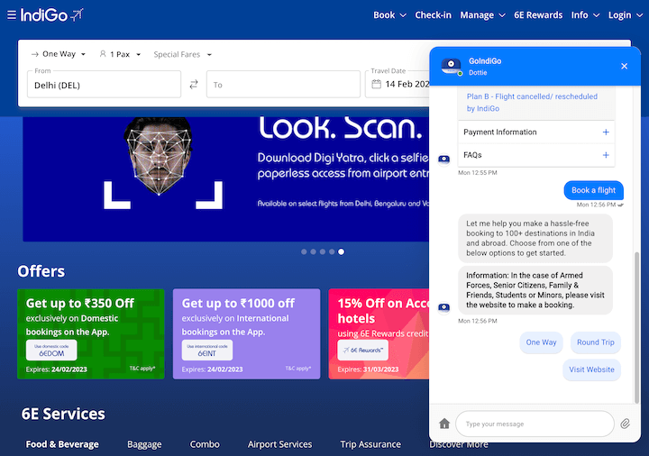Select third carousel dot
649x456 pixels.
click(x=323, y=251)
